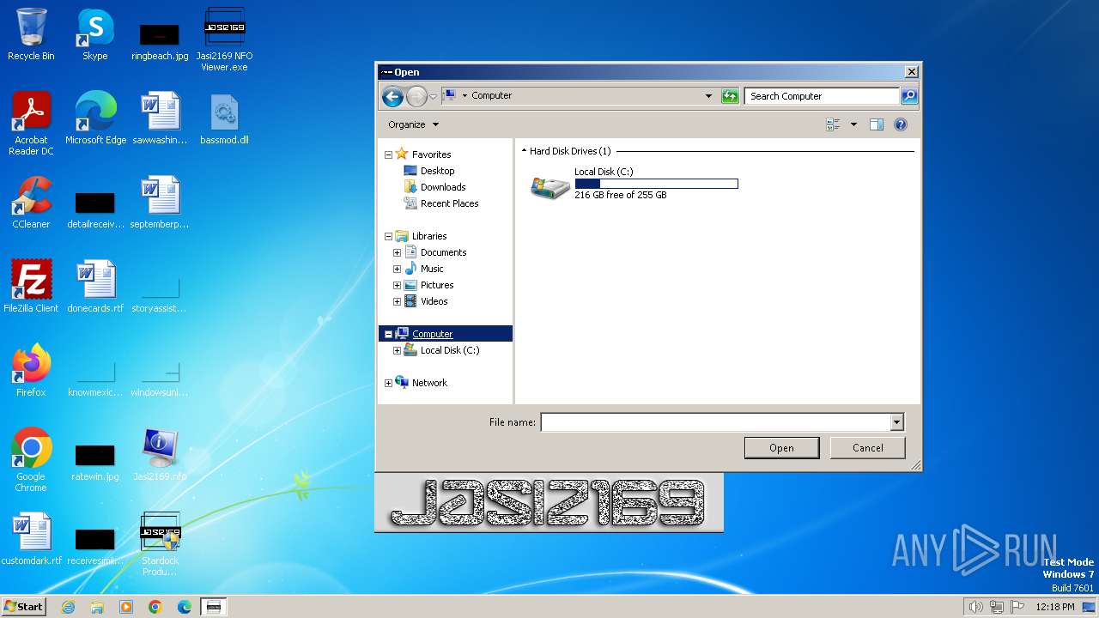Click the taskbar clock 12:18 PM
This screenshot has height=618, width=1099.
coord(1056,607)
